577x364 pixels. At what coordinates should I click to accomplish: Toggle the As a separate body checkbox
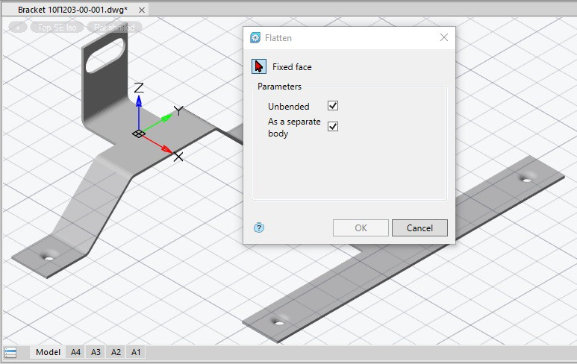333,126
